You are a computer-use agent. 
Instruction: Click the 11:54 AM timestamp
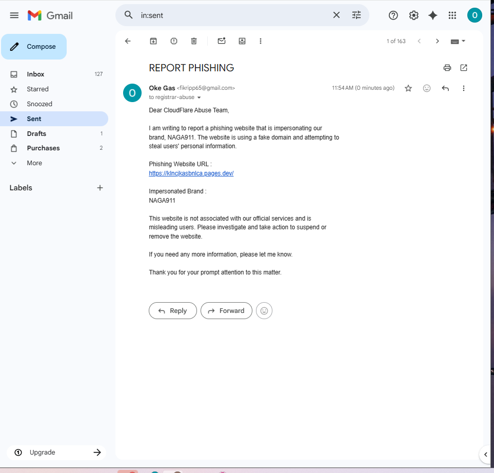[x=363, y=88]
